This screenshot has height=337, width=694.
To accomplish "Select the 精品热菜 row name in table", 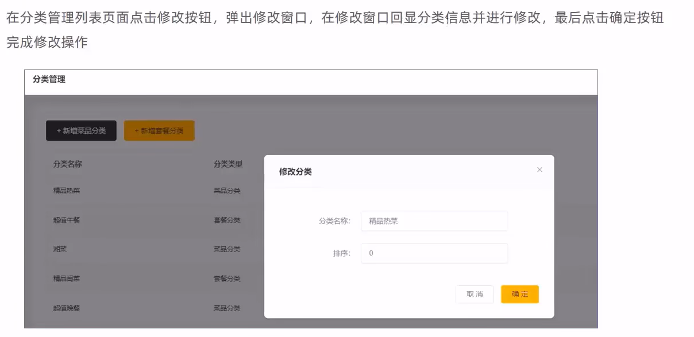I will point(67,191).
